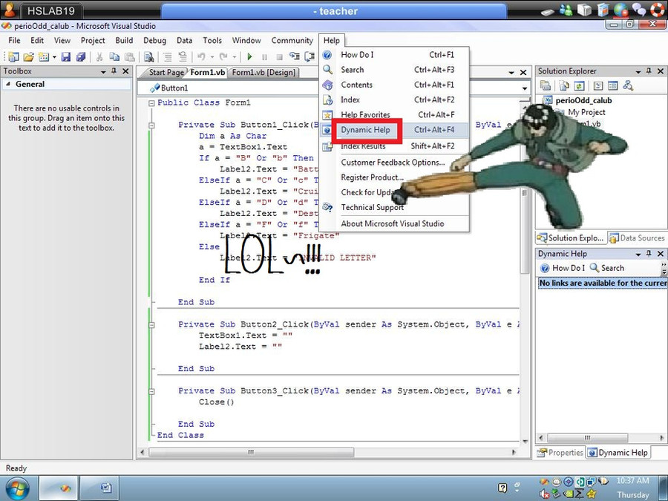Choose Contents in the Help menu

pos(394,85)
